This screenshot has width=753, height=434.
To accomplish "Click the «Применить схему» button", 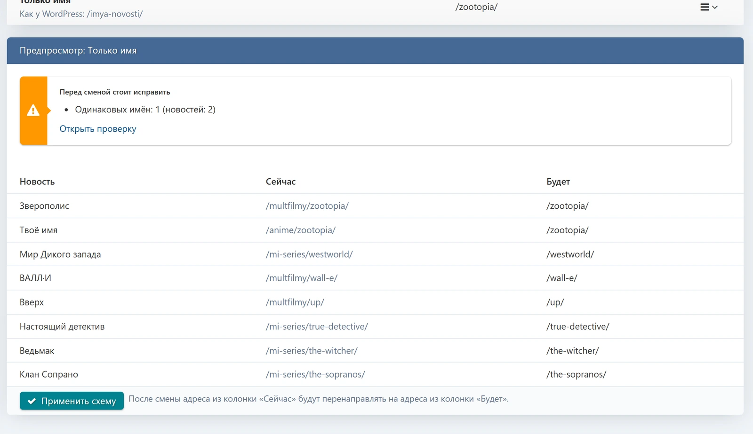I will point(72,401).
